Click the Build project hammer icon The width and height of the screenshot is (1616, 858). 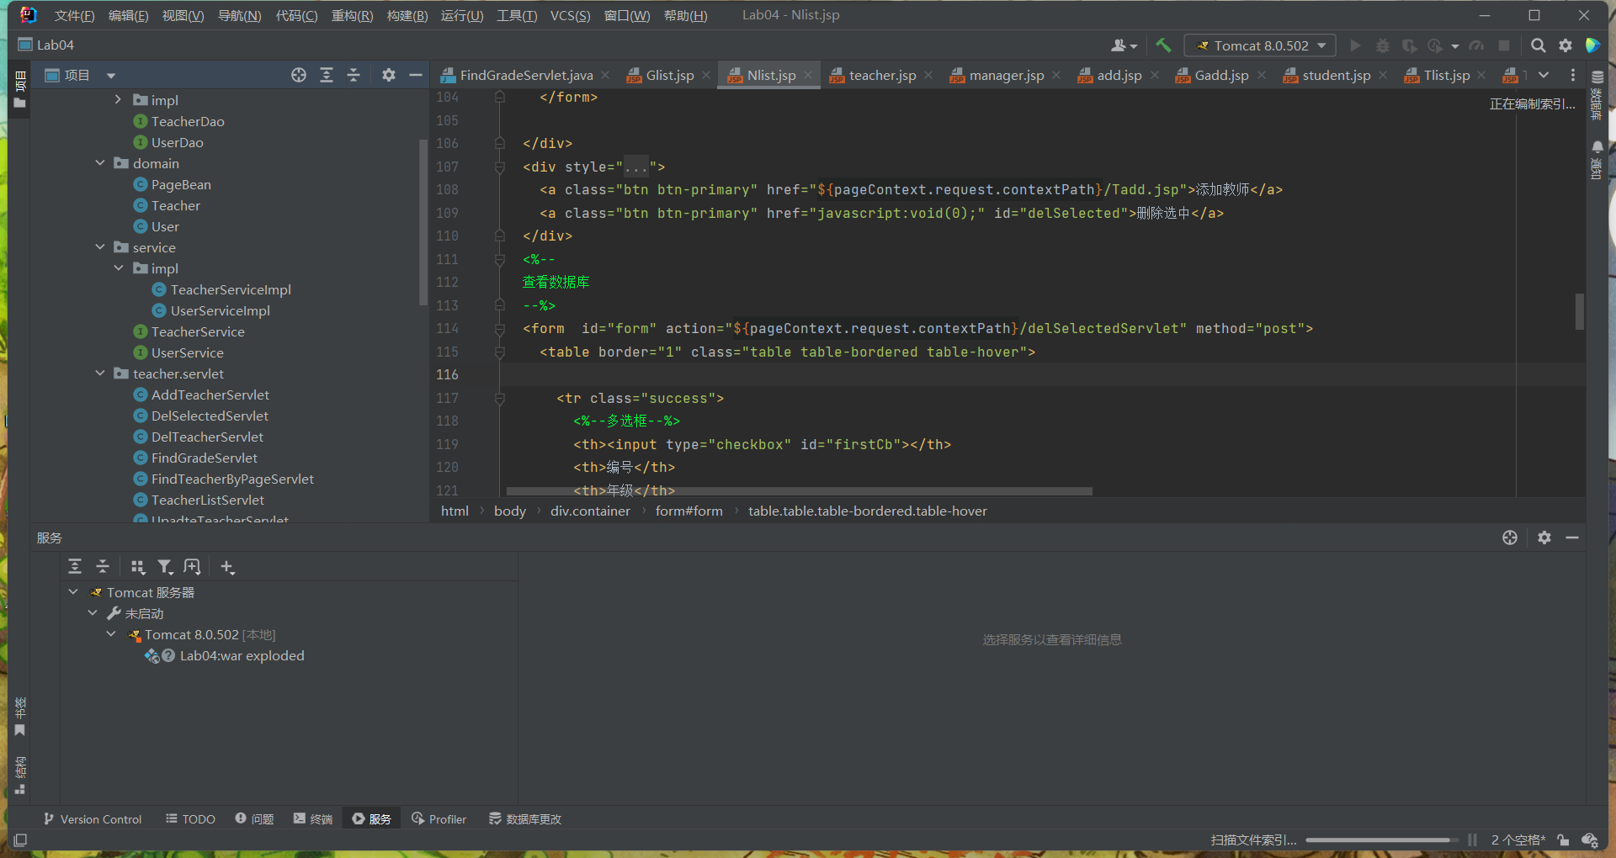[1163, 45]
